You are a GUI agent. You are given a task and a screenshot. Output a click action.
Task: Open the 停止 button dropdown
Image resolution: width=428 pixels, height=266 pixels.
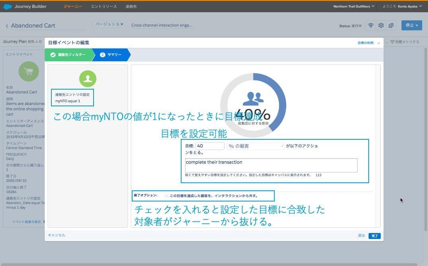pos(412,25)
